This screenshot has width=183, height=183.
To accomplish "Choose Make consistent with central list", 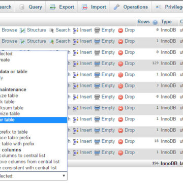I will click(34, 168).
